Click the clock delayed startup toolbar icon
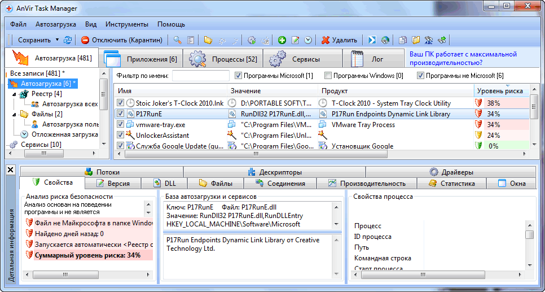 point(308,40)
